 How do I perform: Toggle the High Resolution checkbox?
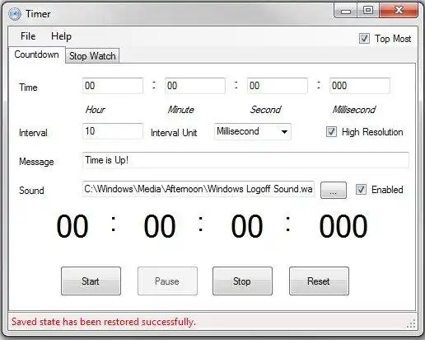point(331,132)
